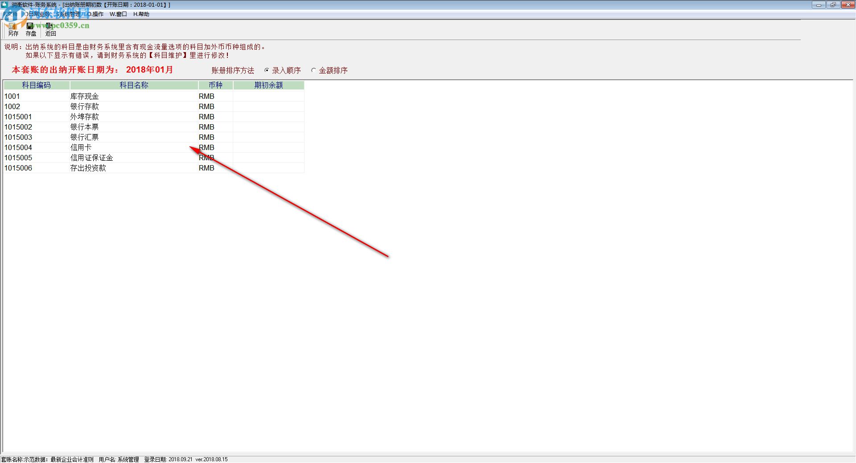Click the app icon in the title bar

pyautogui.click(x=4, y=4)
